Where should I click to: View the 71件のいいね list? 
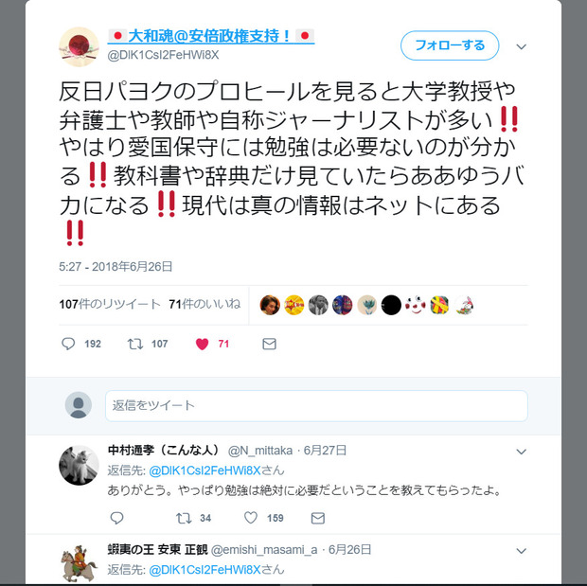(x=205, y=304)
